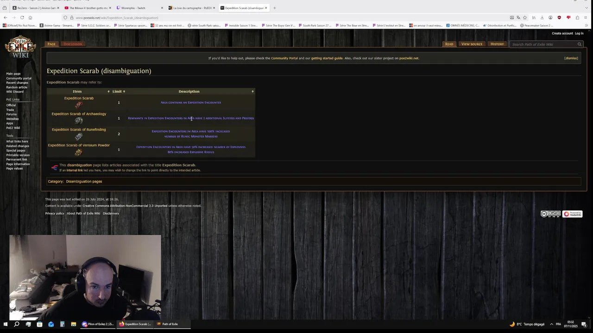593x333 pixels.
Task: Visit the poe2wiki.net link
Action: pos(409,58)
